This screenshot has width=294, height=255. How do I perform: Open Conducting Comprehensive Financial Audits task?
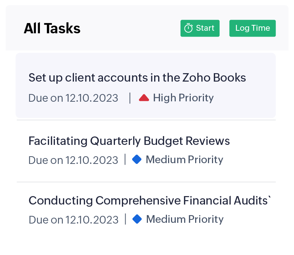[x=149, y=200]
